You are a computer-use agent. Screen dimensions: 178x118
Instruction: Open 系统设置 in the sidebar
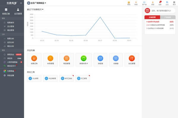click(x=10, y=76)
